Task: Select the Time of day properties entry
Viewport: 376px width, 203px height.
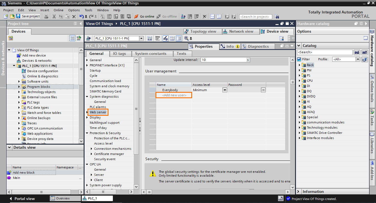Action: pos(98,128)
